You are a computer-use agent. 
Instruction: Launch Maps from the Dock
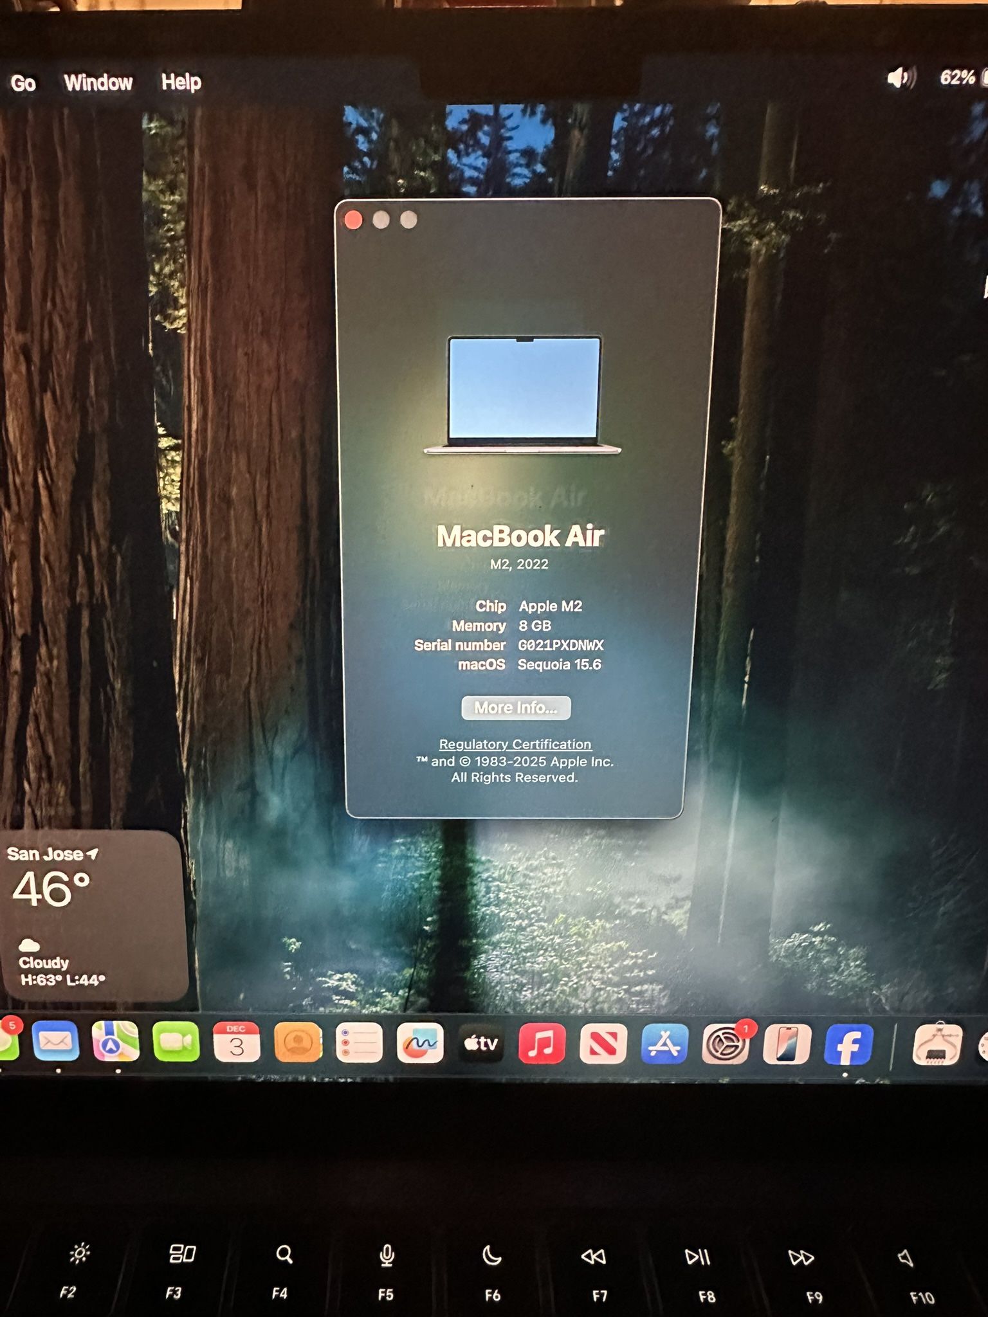(x=116, y=1041)
